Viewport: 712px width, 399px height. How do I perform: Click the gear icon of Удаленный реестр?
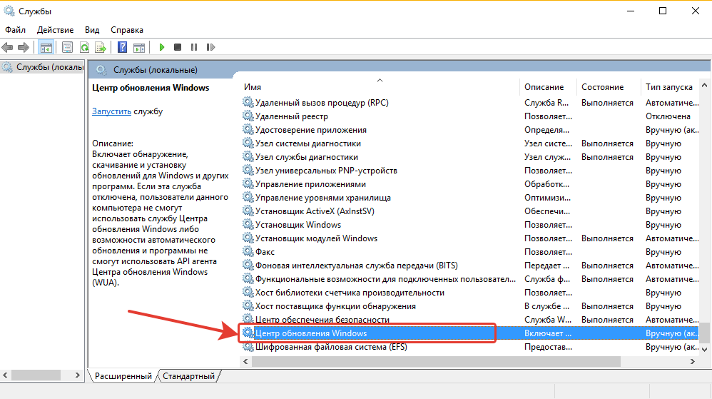pos(248,116)
